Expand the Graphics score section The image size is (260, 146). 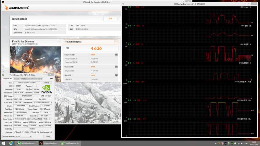click(x=116, y=55)
